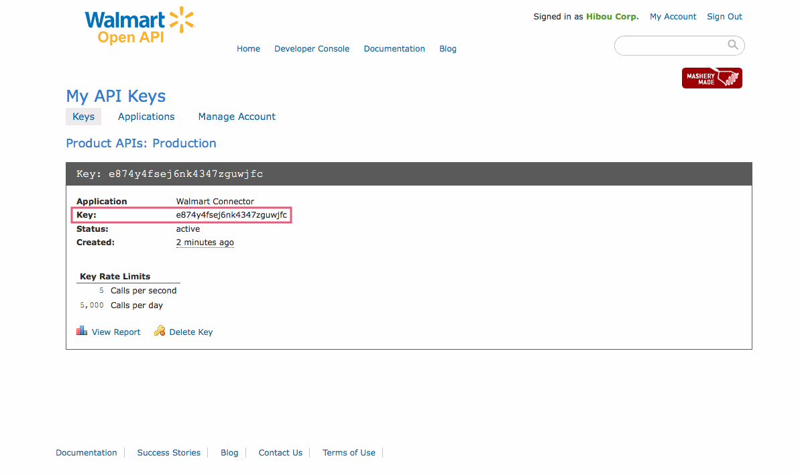Select the Keys tab

pos(83,117)
